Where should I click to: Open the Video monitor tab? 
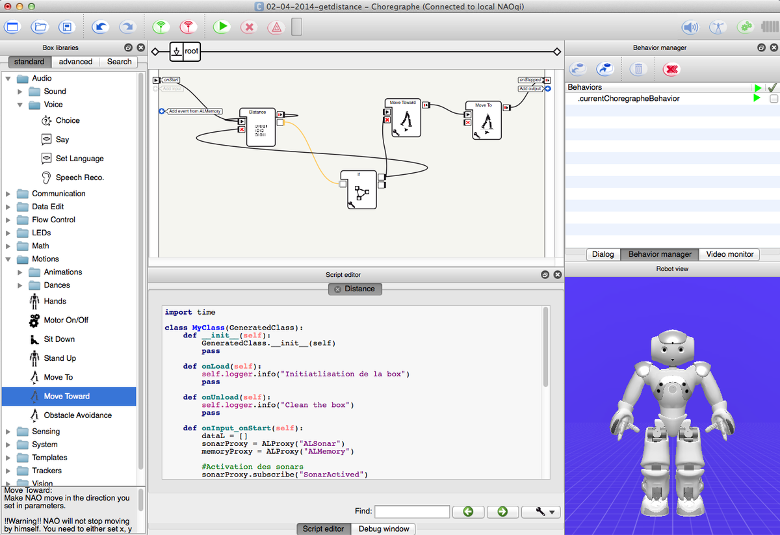(729, 254)
